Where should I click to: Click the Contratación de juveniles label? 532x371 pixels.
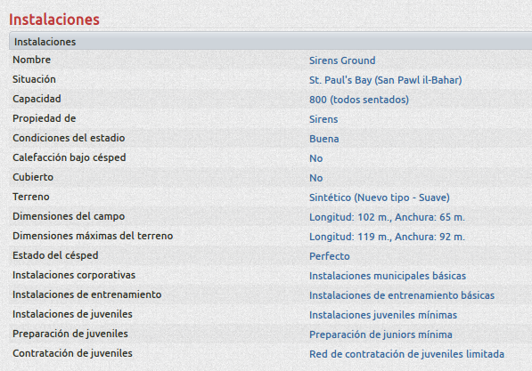coord(72,353)
